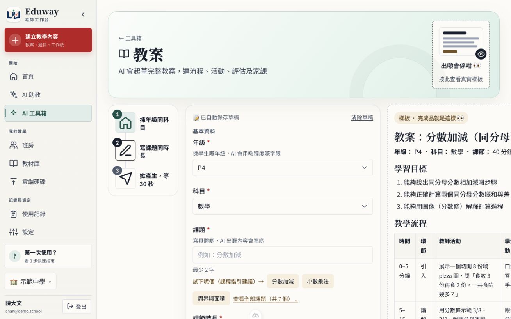Click the 登出 logout button
Viewport: 511px width, 319px height.
click(77, 307)
